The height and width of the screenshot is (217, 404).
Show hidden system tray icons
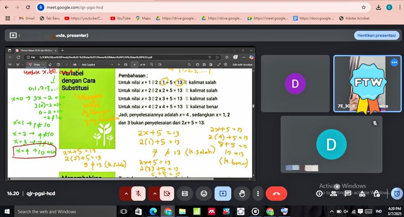[331, 211]
